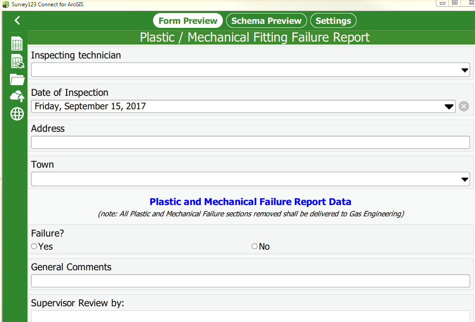
Task: Select No for Failure question
Action: 255,246
